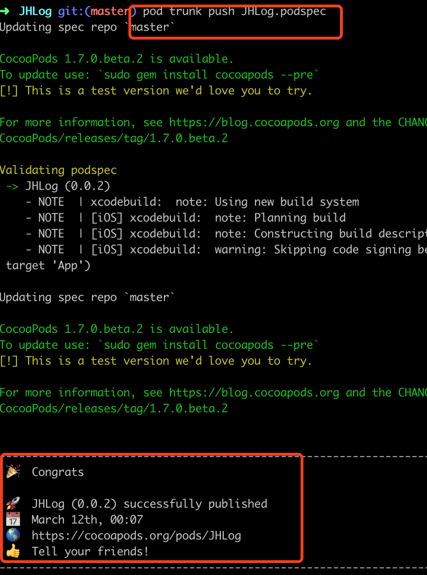Click the 'March 12th, 00:07' timestamp
Image resolution: width=427 pixels, height=575 pixels.
pyautogui.click(x=87, y=519)
